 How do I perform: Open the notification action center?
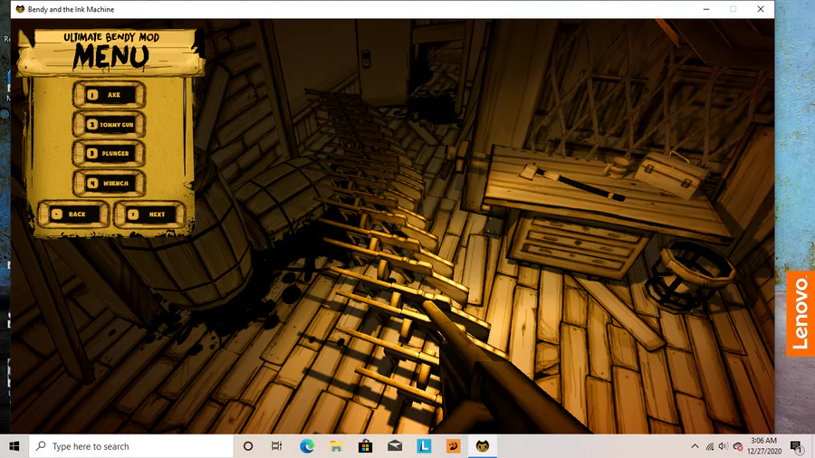point(795,446)
